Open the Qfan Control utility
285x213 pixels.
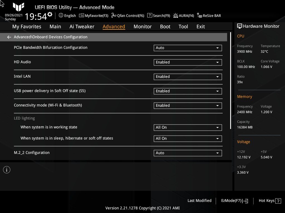[128, 16]
